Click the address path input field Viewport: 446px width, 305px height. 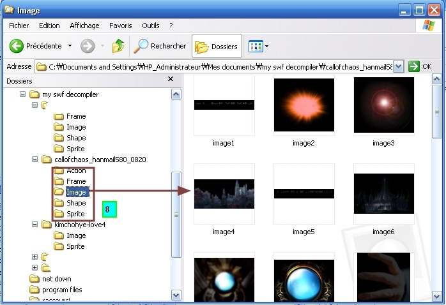(x=217, y=66)
